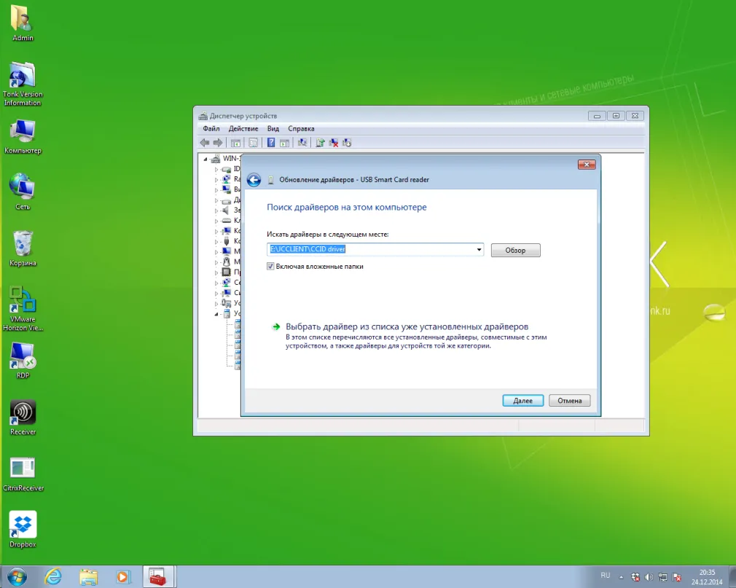Select the Сеть network desktop icon
Screen dimensions: 736x588
coord(23,192)
